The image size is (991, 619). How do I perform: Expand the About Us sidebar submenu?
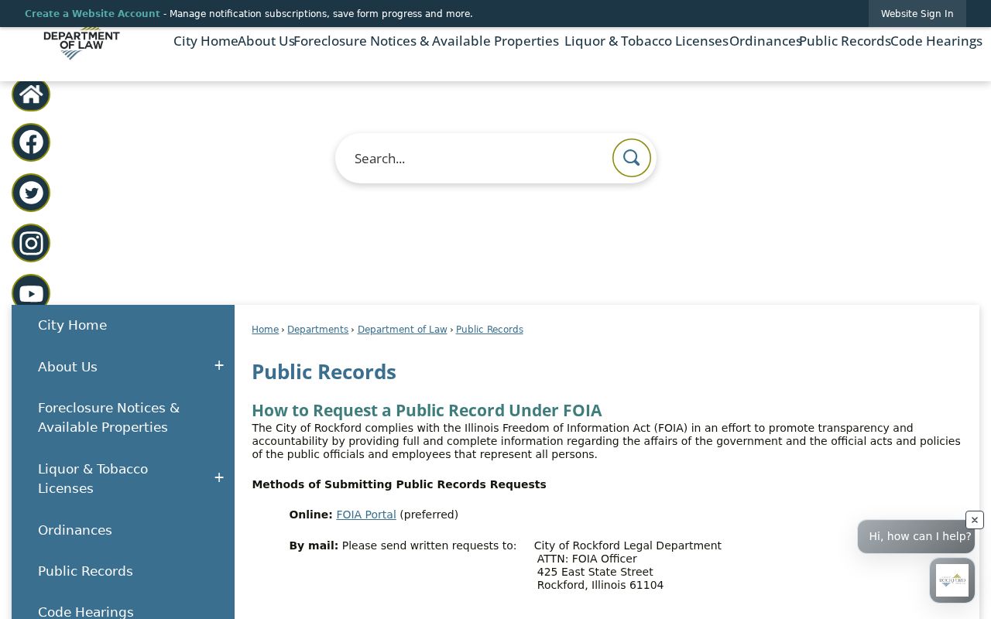(219, 366)
